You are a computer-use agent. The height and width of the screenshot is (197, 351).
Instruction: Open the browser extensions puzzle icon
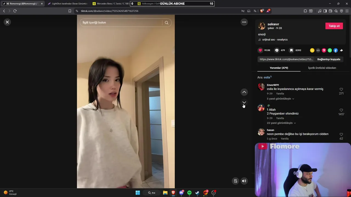pos(305,11)
